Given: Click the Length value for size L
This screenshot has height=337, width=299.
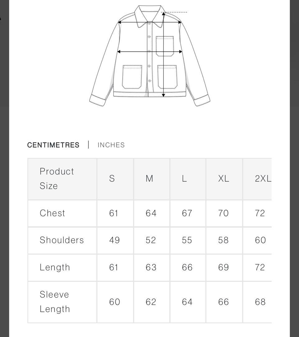Looking at the screenshot, I should coord(187,267).
